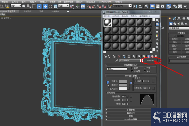Click the Standard material type button
Viewport: 189px width, 126px height.
(150, 60)
